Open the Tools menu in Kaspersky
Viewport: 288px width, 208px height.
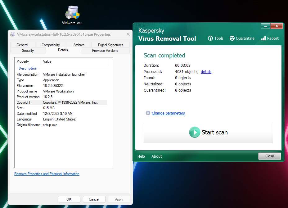tap(216, 38)
